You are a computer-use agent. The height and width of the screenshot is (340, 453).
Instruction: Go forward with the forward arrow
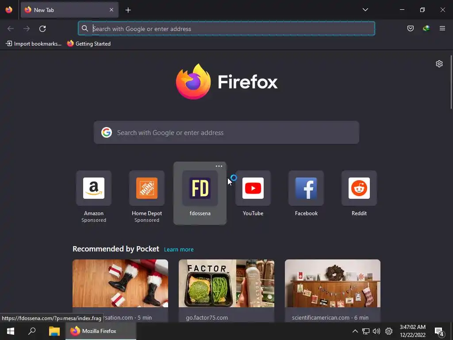(27, 29)
